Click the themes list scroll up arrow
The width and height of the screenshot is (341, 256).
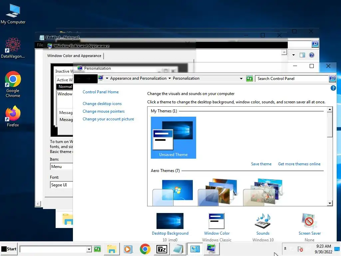tap(330, 109)
